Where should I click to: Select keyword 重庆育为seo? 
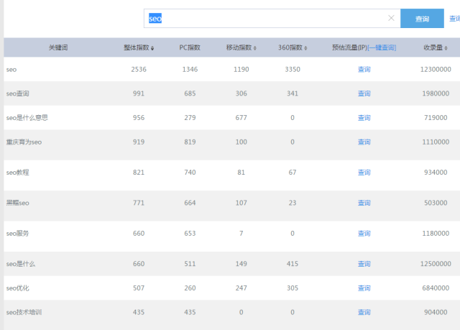click(24, 142)
